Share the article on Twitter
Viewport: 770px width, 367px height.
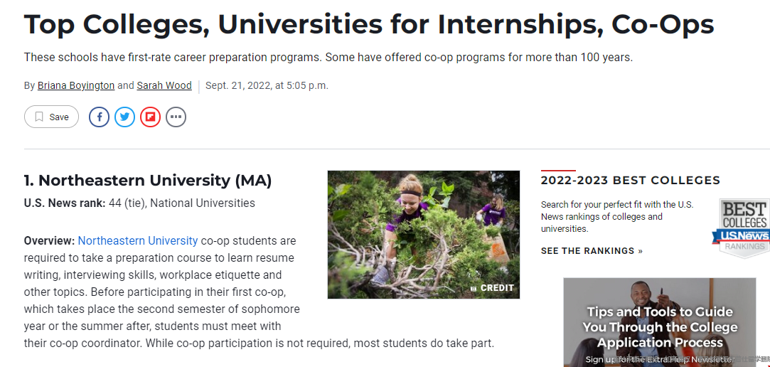(124, 117)
